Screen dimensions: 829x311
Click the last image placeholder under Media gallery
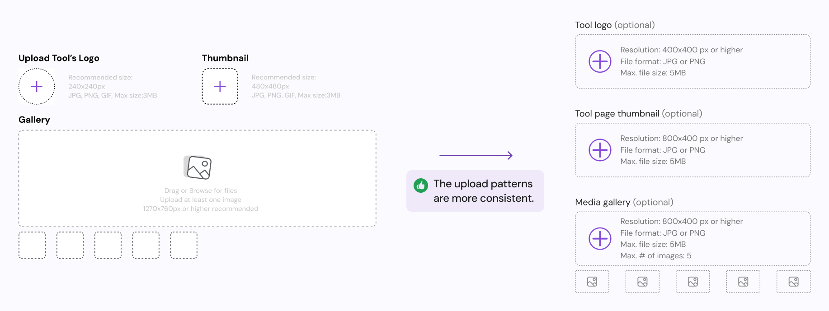[x=794, y=282]
